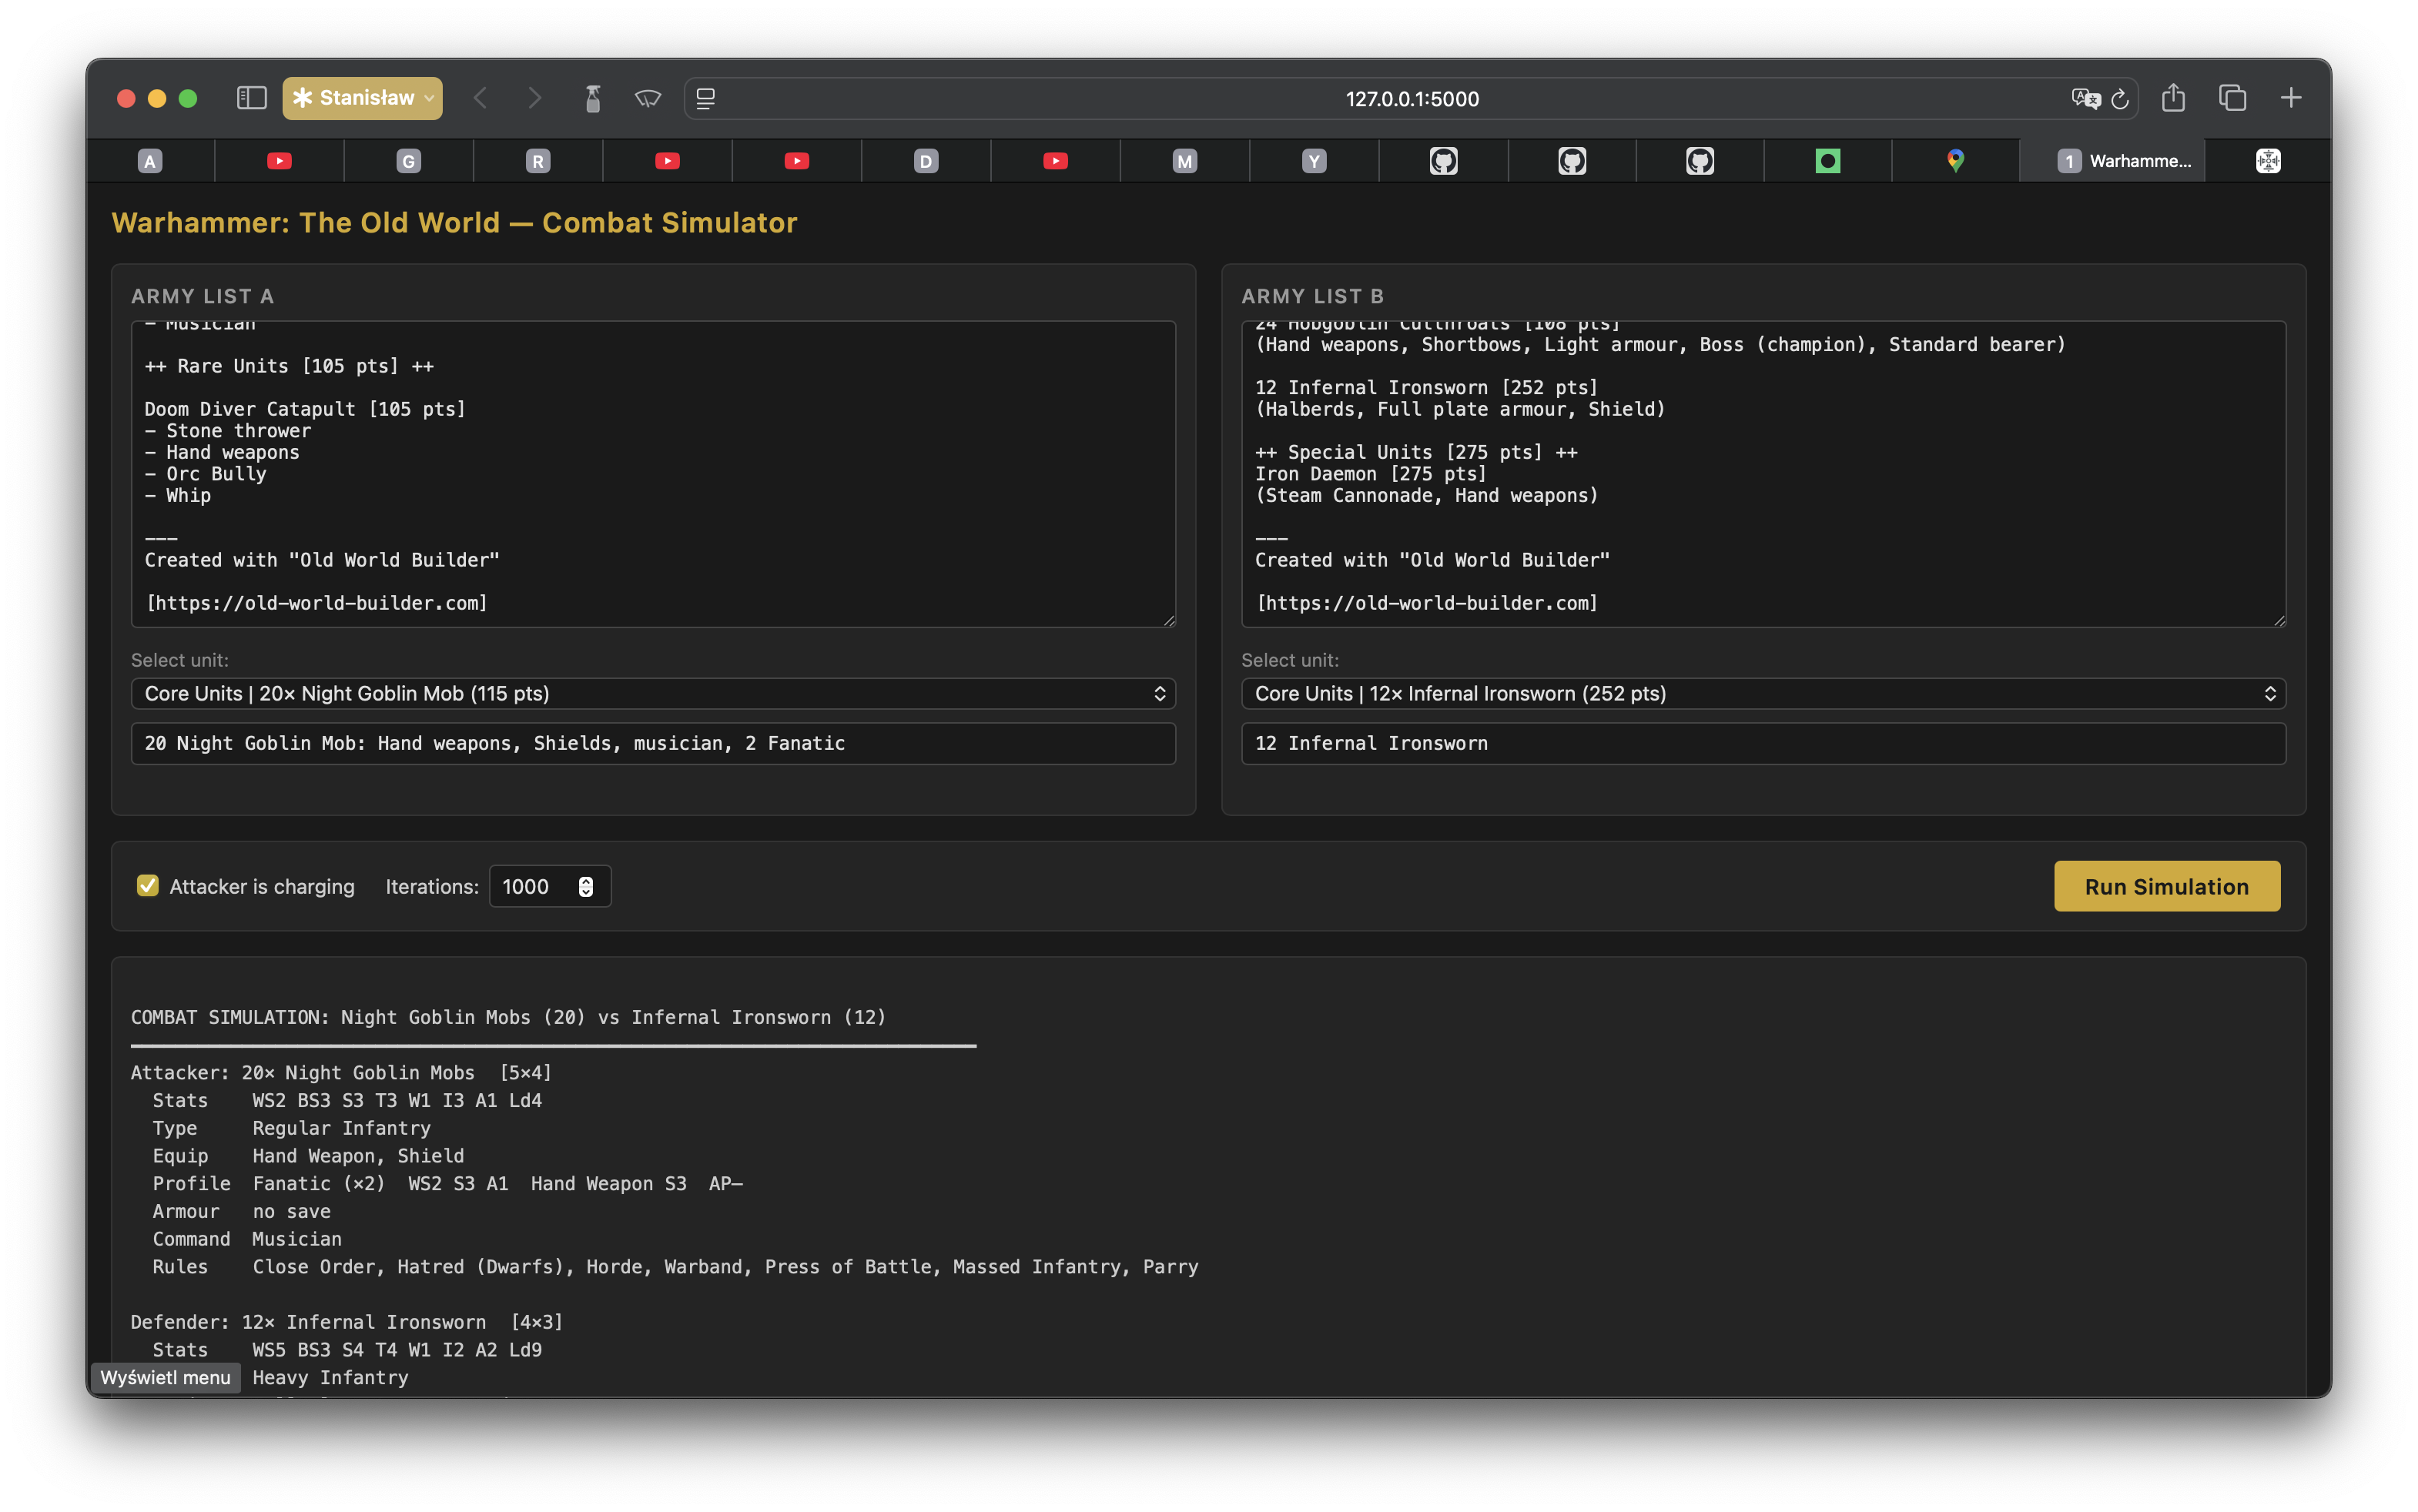Click the 12 Infernal Ironsworn text field
2418x1512 pixels.
pyautogui.click(x=1763, y=743)
